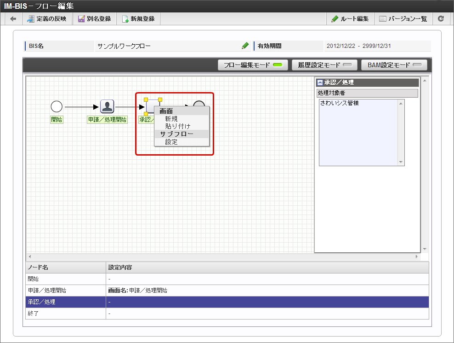Click the canvas horizontal scrollbar left arrow
Image resolution: width=454 pixels, height=343 pixels.
(29, 256)
